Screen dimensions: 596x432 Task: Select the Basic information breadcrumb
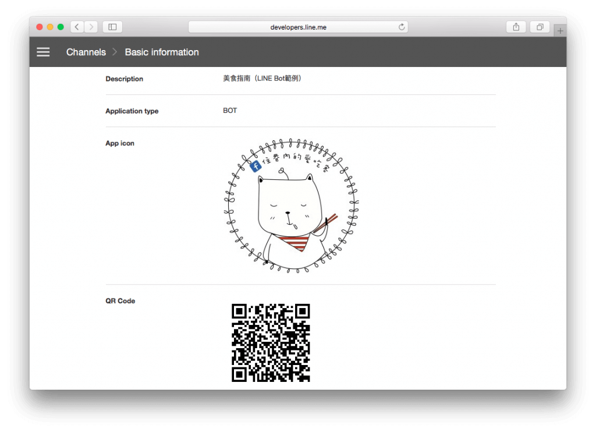click(161, 52)
